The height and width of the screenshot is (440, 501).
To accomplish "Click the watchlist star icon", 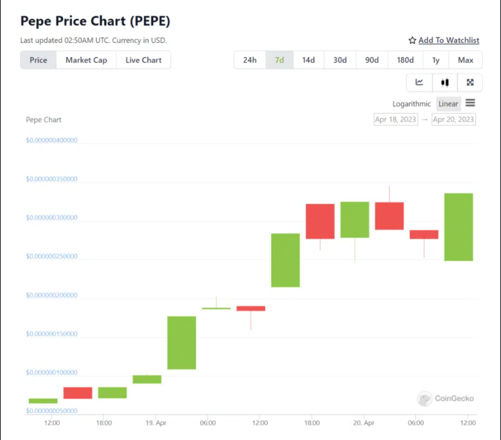I will point(412,41).
